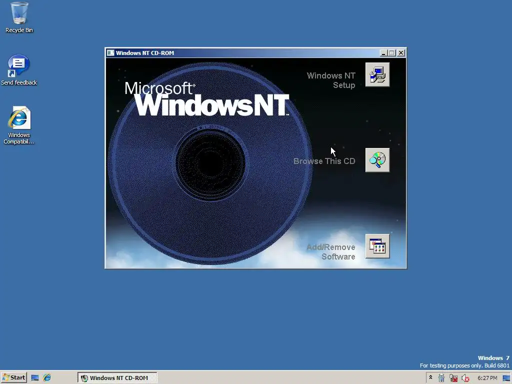
Task: Open Add/Remove Software icon button
Action: coord(377,246)
